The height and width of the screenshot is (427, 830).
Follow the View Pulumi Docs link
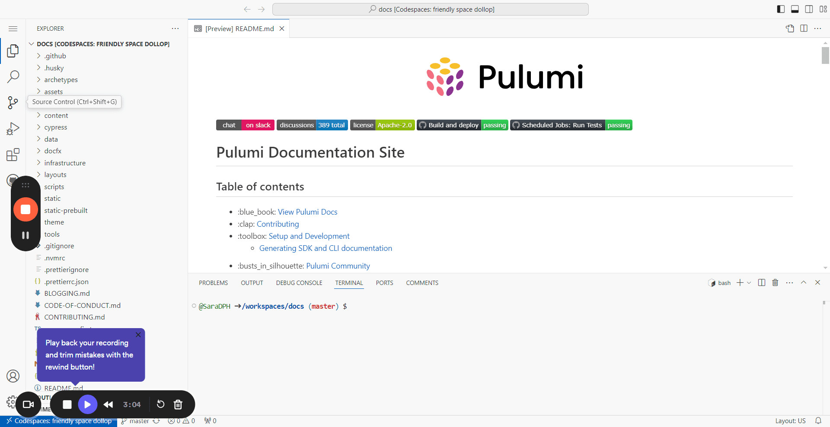pos(307,212)
